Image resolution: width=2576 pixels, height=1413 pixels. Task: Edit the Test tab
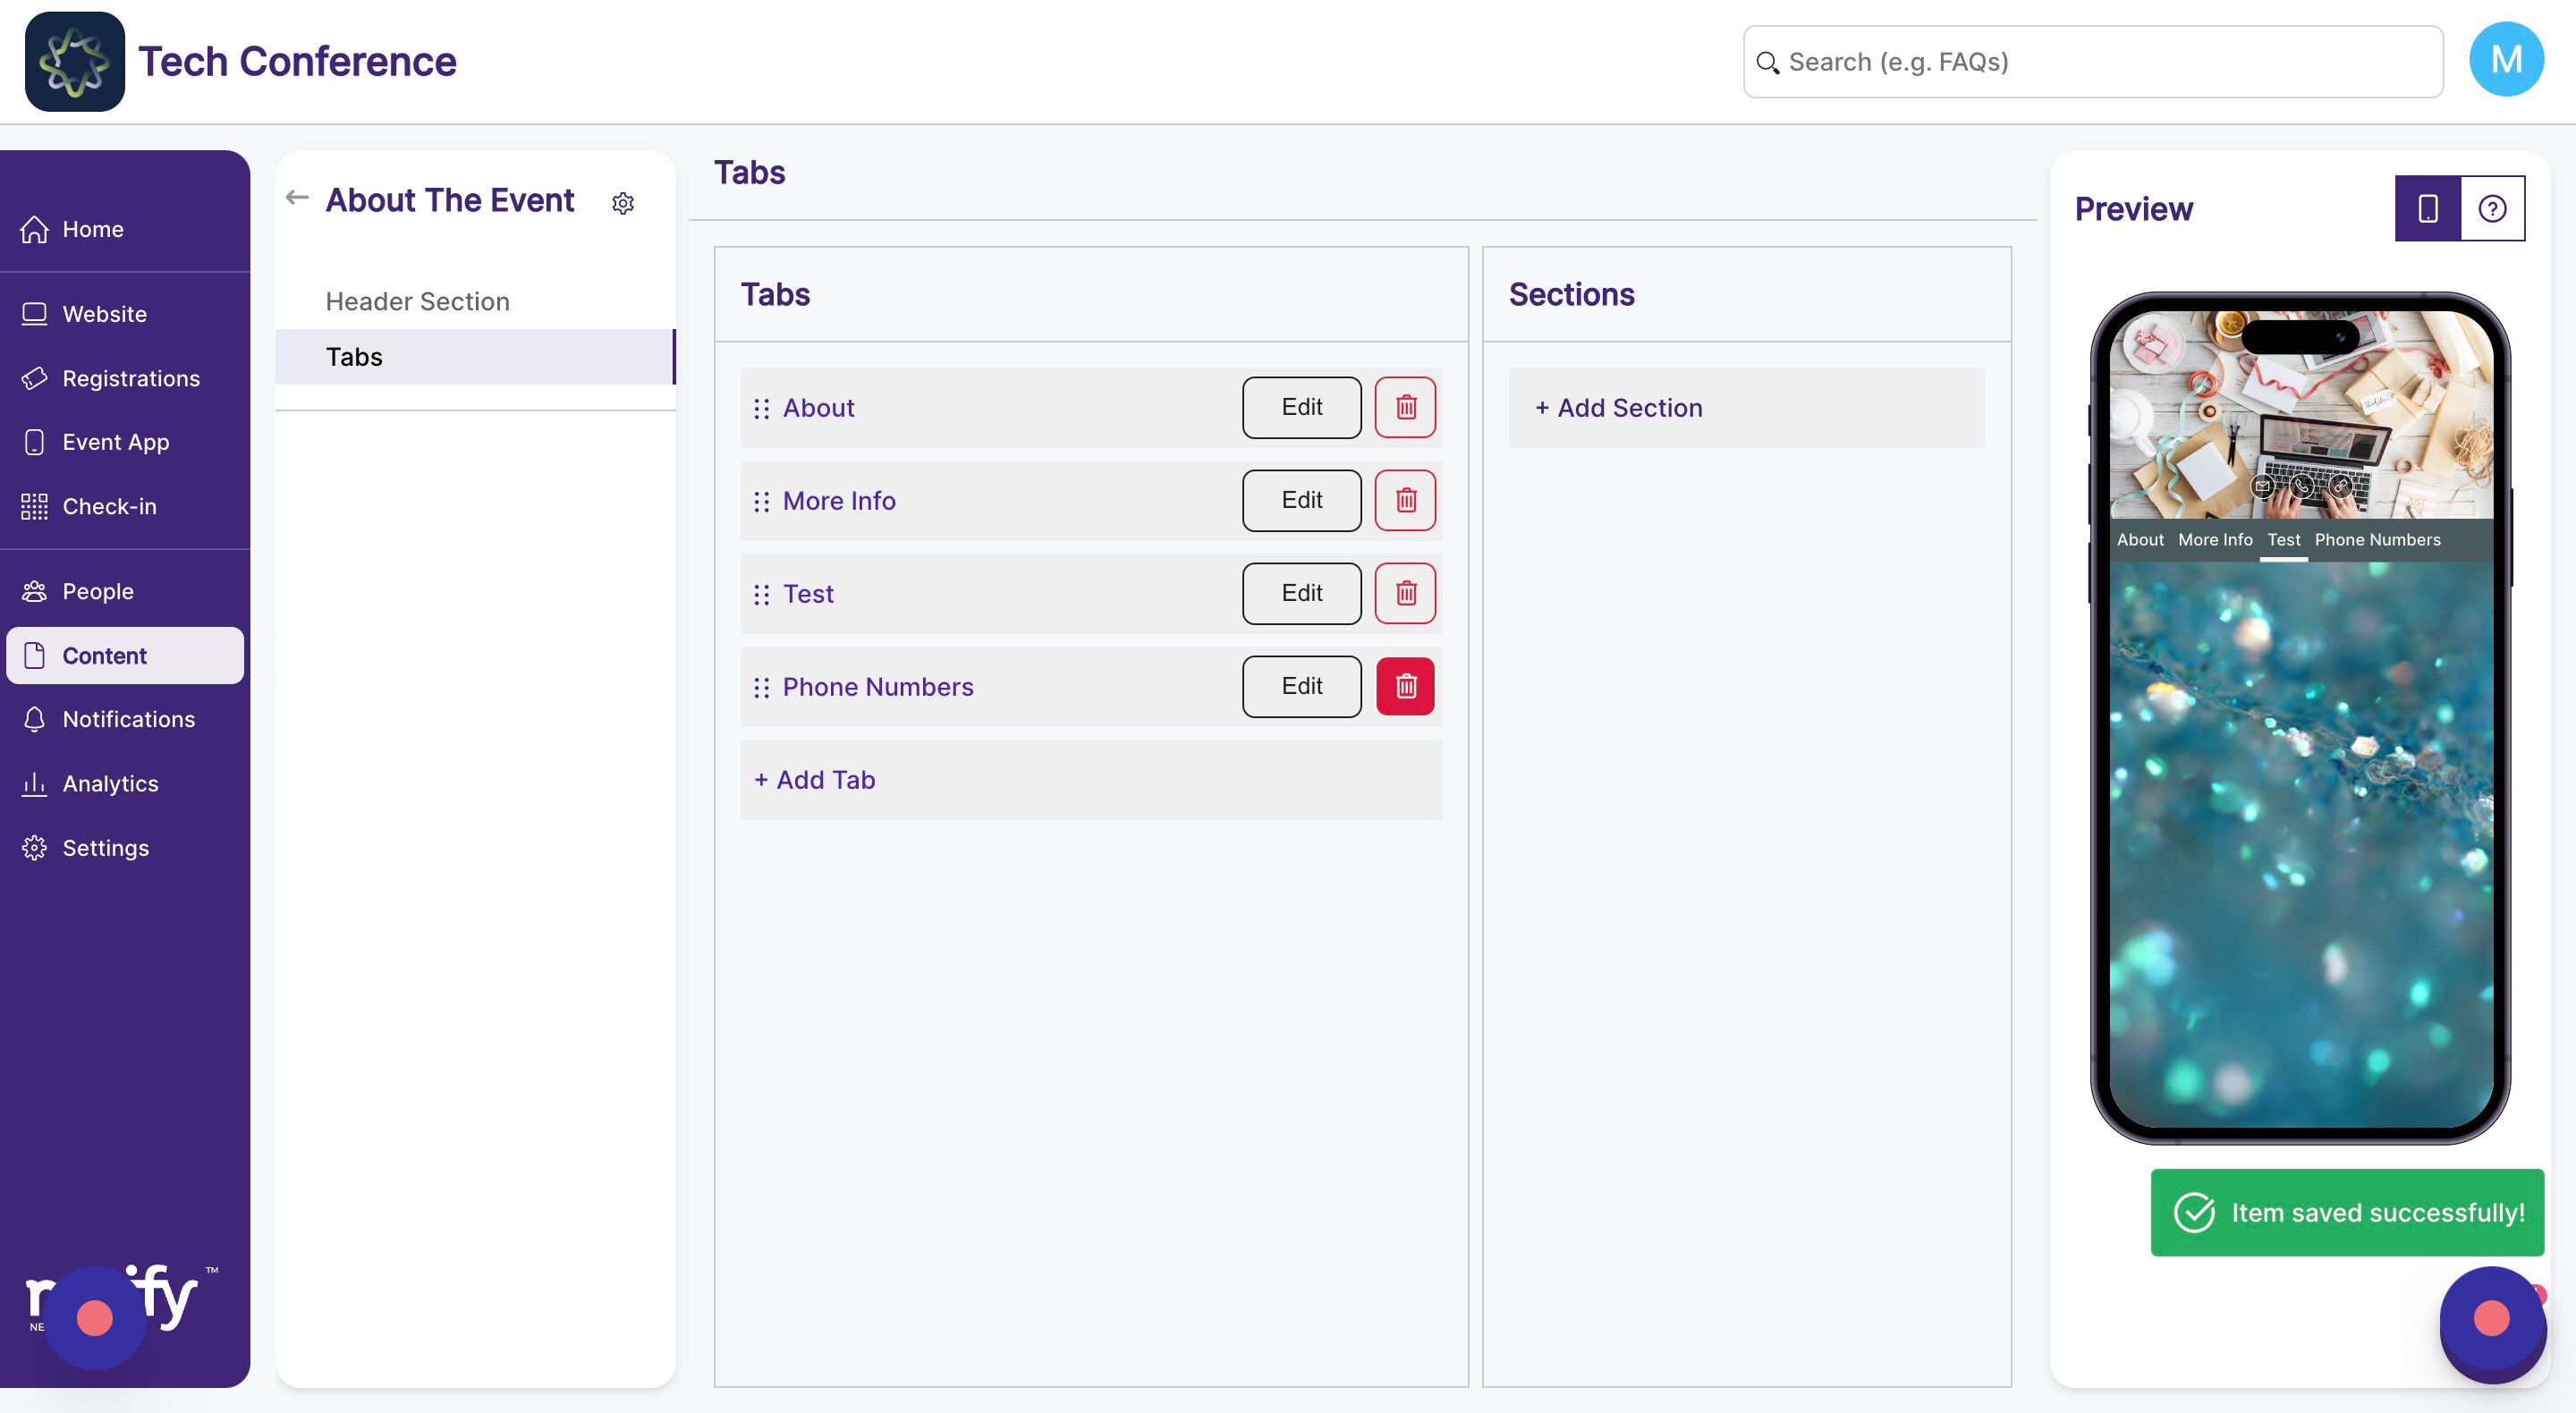point(1301,593)
